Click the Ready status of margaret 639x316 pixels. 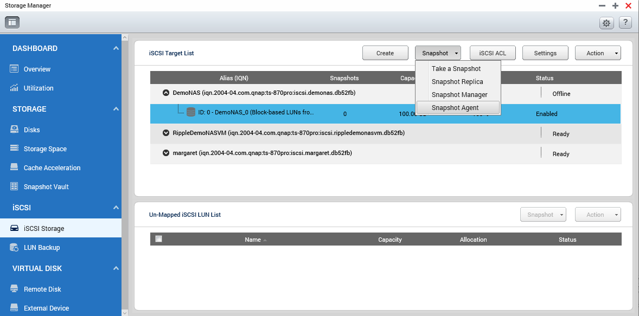561,154
